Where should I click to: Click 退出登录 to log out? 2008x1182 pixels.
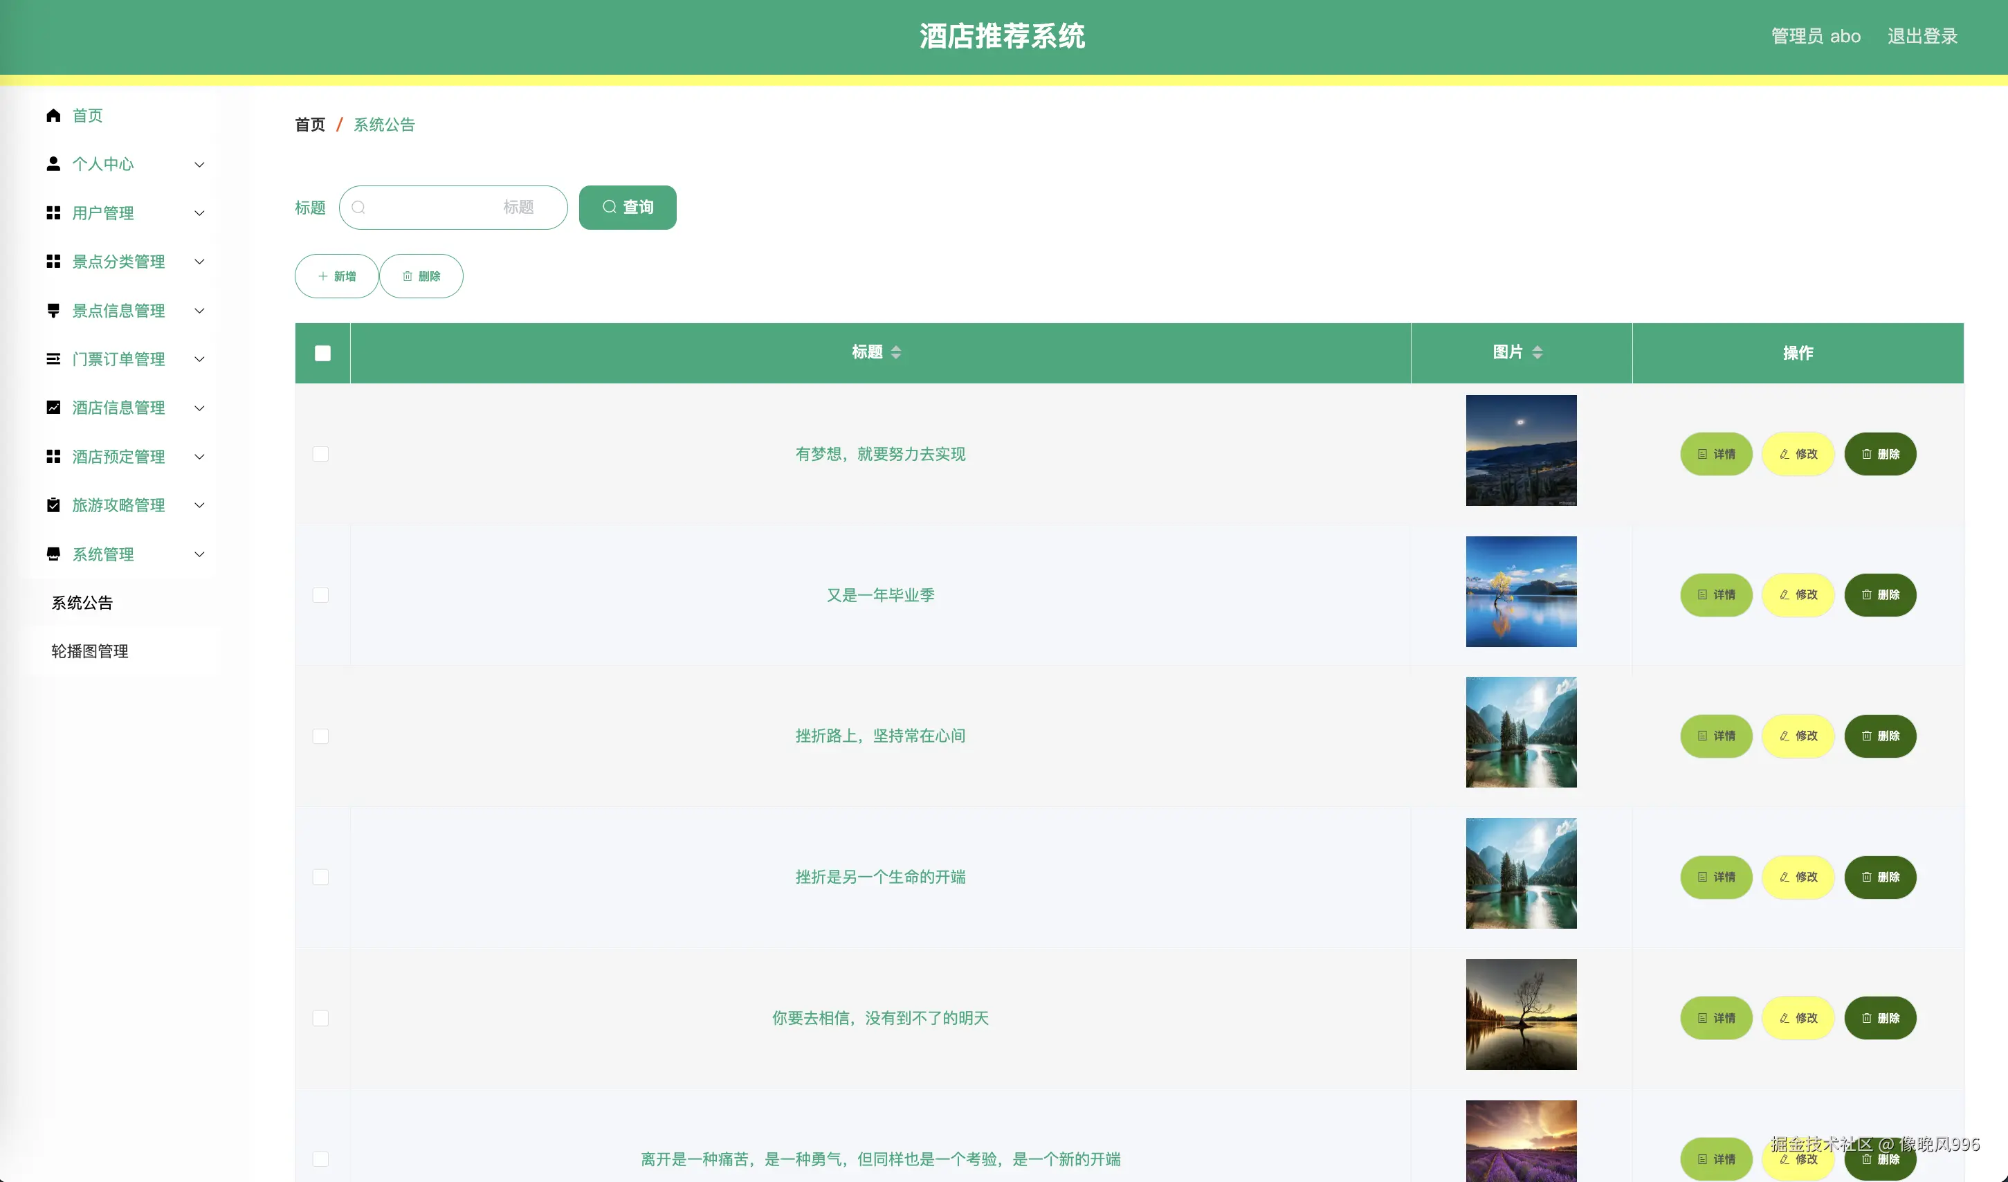(1922, 36)
